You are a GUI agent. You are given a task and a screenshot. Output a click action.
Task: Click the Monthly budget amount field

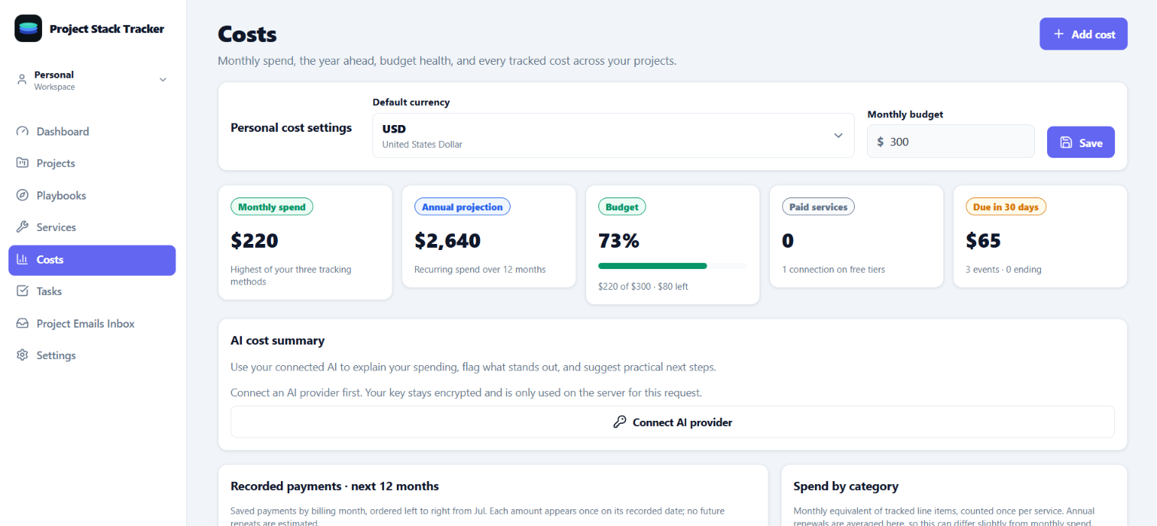pos(950,142)
